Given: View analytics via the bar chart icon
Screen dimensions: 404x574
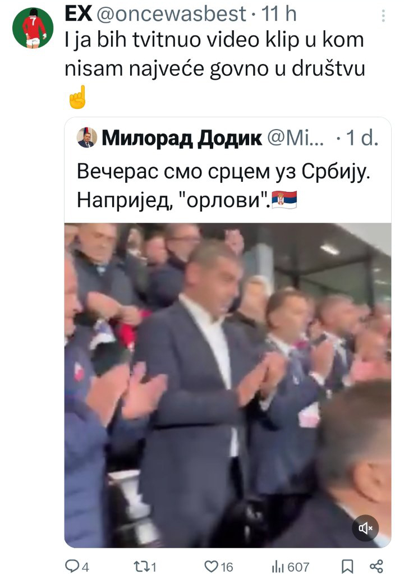Looking at the screenshot, I should click(278, 566).
